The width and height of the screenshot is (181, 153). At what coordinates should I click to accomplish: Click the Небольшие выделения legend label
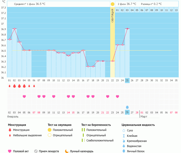pos(27,135)
